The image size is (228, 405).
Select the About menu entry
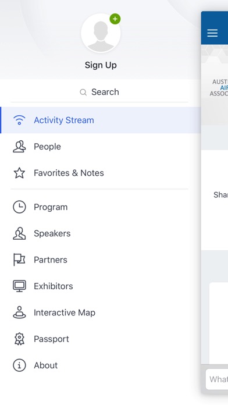[x=99, y=365]
